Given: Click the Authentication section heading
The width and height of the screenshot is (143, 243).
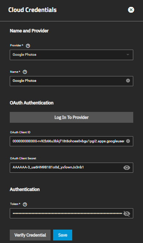Looking at the screenshot, I should (x=25, y=189).
